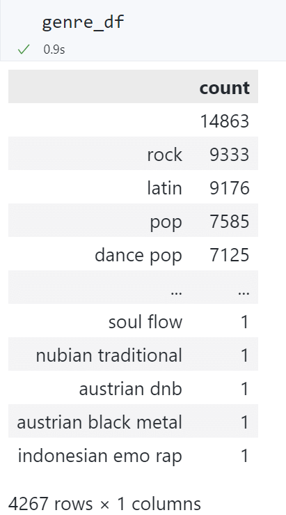The image size is (286, 515).
Task: Click the 4267 rows × 1 columns summary
Action: [104, 504]
